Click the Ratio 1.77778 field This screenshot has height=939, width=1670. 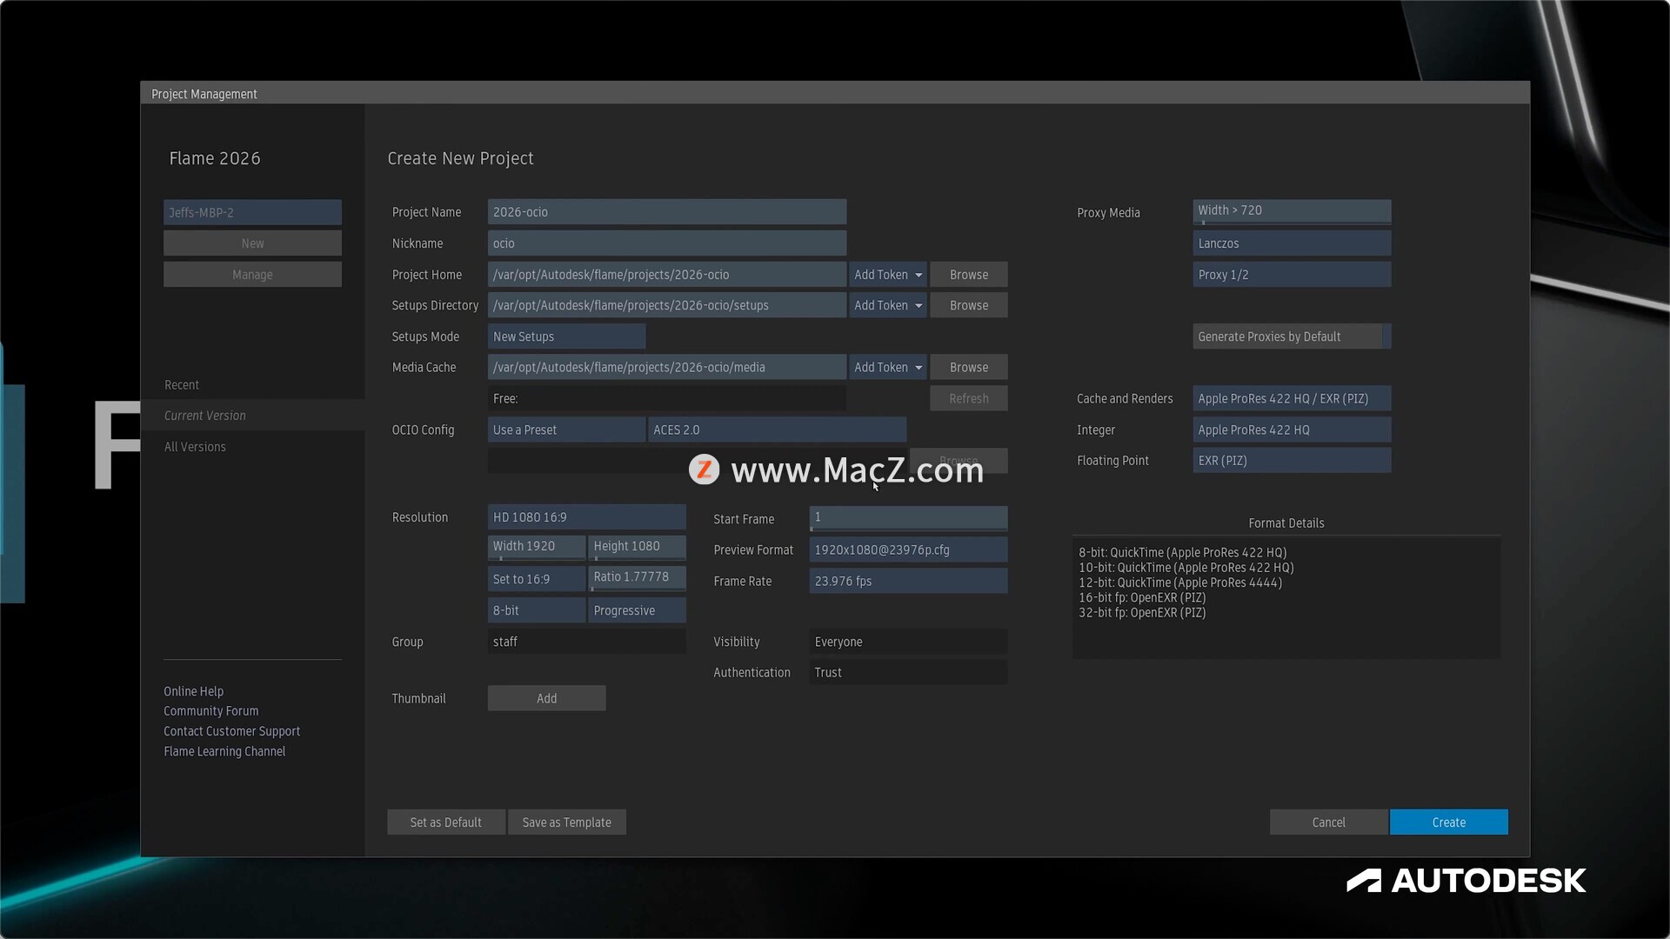pyautogui.click(x=637, y=578)
